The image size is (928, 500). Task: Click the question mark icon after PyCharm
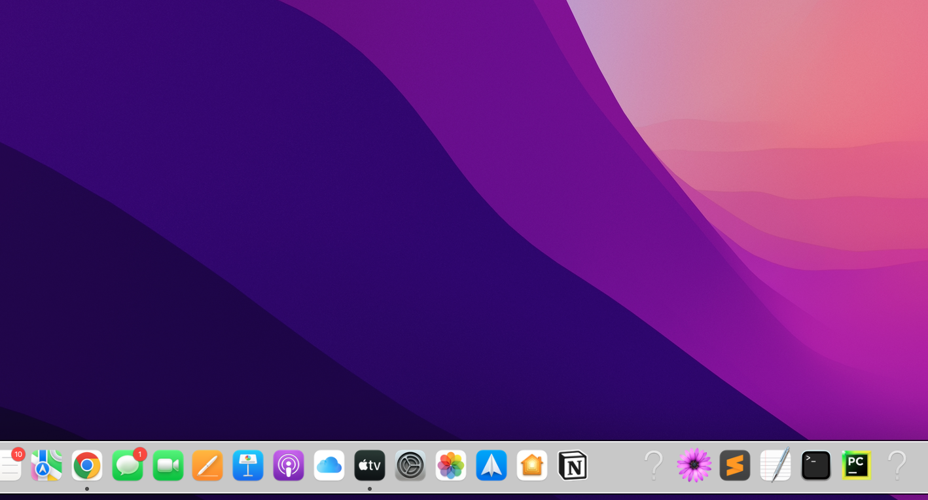click(x=897, y=465)
